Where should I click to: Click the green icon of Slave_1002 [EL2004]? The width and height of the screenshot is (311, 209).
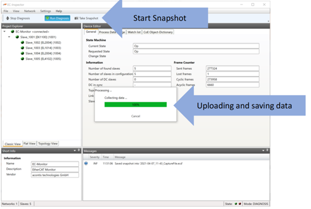point(22,42)
